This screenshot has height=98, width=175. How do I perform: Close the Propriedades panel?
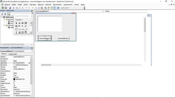pos(32,48)
